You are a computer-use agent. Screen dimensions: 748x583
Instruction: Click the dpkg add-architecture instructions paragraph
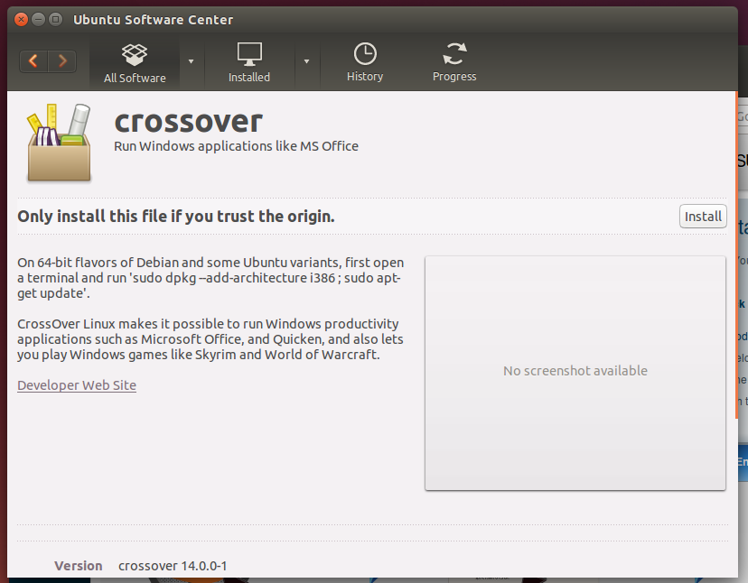[210, 278]
